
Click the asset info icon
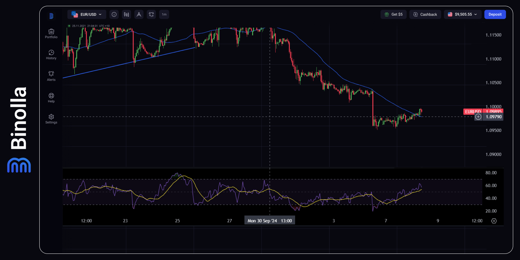click(x=114, y=14)
